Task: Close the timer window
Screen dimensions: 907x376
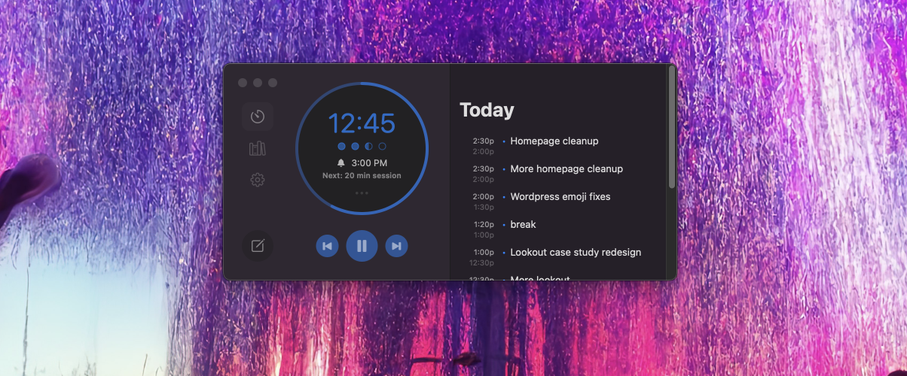Action: [x=243, y=83]
